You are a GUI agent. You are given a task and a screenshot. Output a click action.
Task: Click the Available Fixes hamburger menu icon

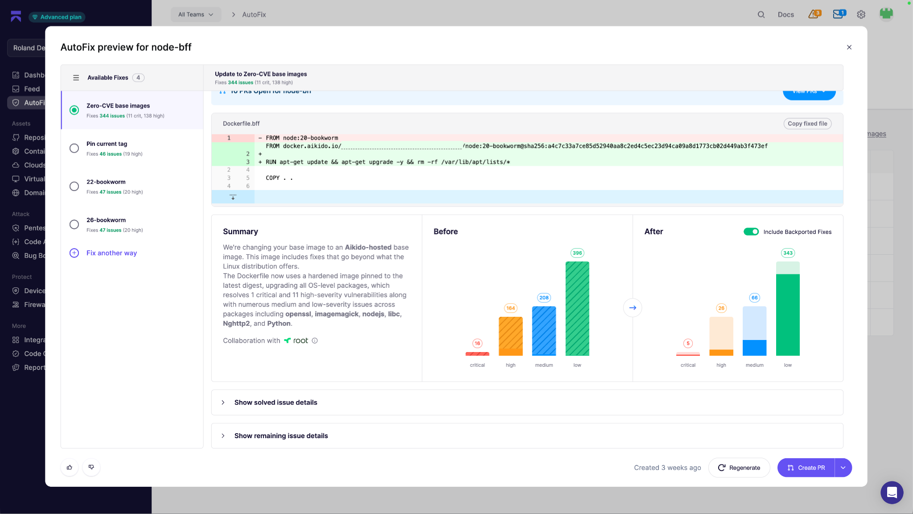(x=76, y=78)
